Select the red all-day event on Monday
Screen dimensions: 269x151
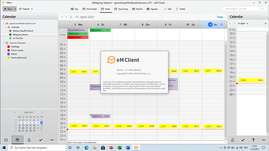click(78, 37)
